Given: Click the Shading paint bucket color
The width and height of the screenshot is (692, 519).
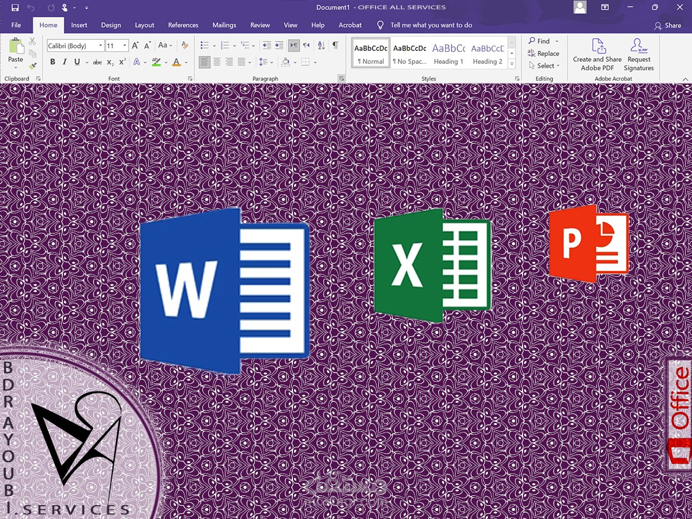Looking at the screenshot, I should click(x=285, y=62).
